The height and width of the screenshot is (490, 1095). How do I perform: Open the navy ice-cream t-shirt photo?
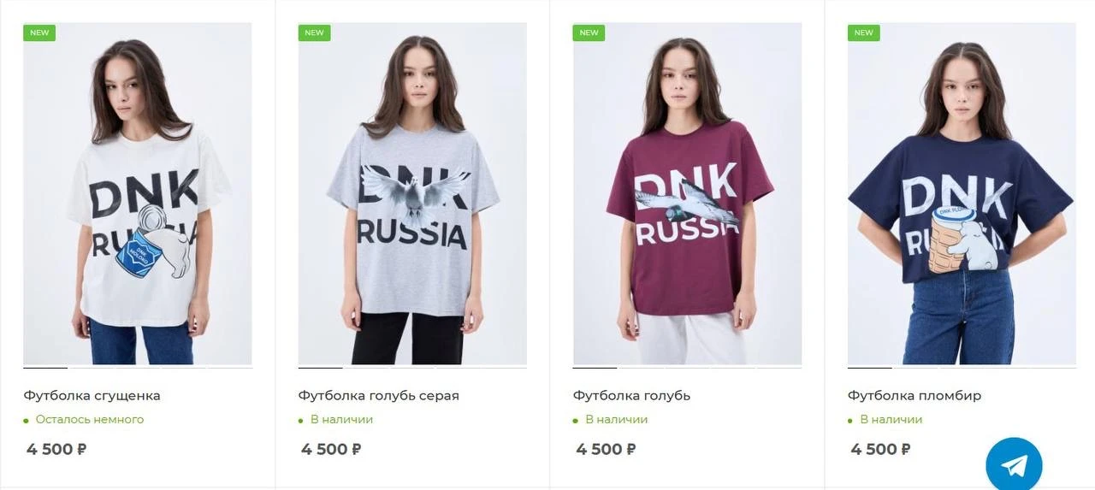(x=962, y=197)
